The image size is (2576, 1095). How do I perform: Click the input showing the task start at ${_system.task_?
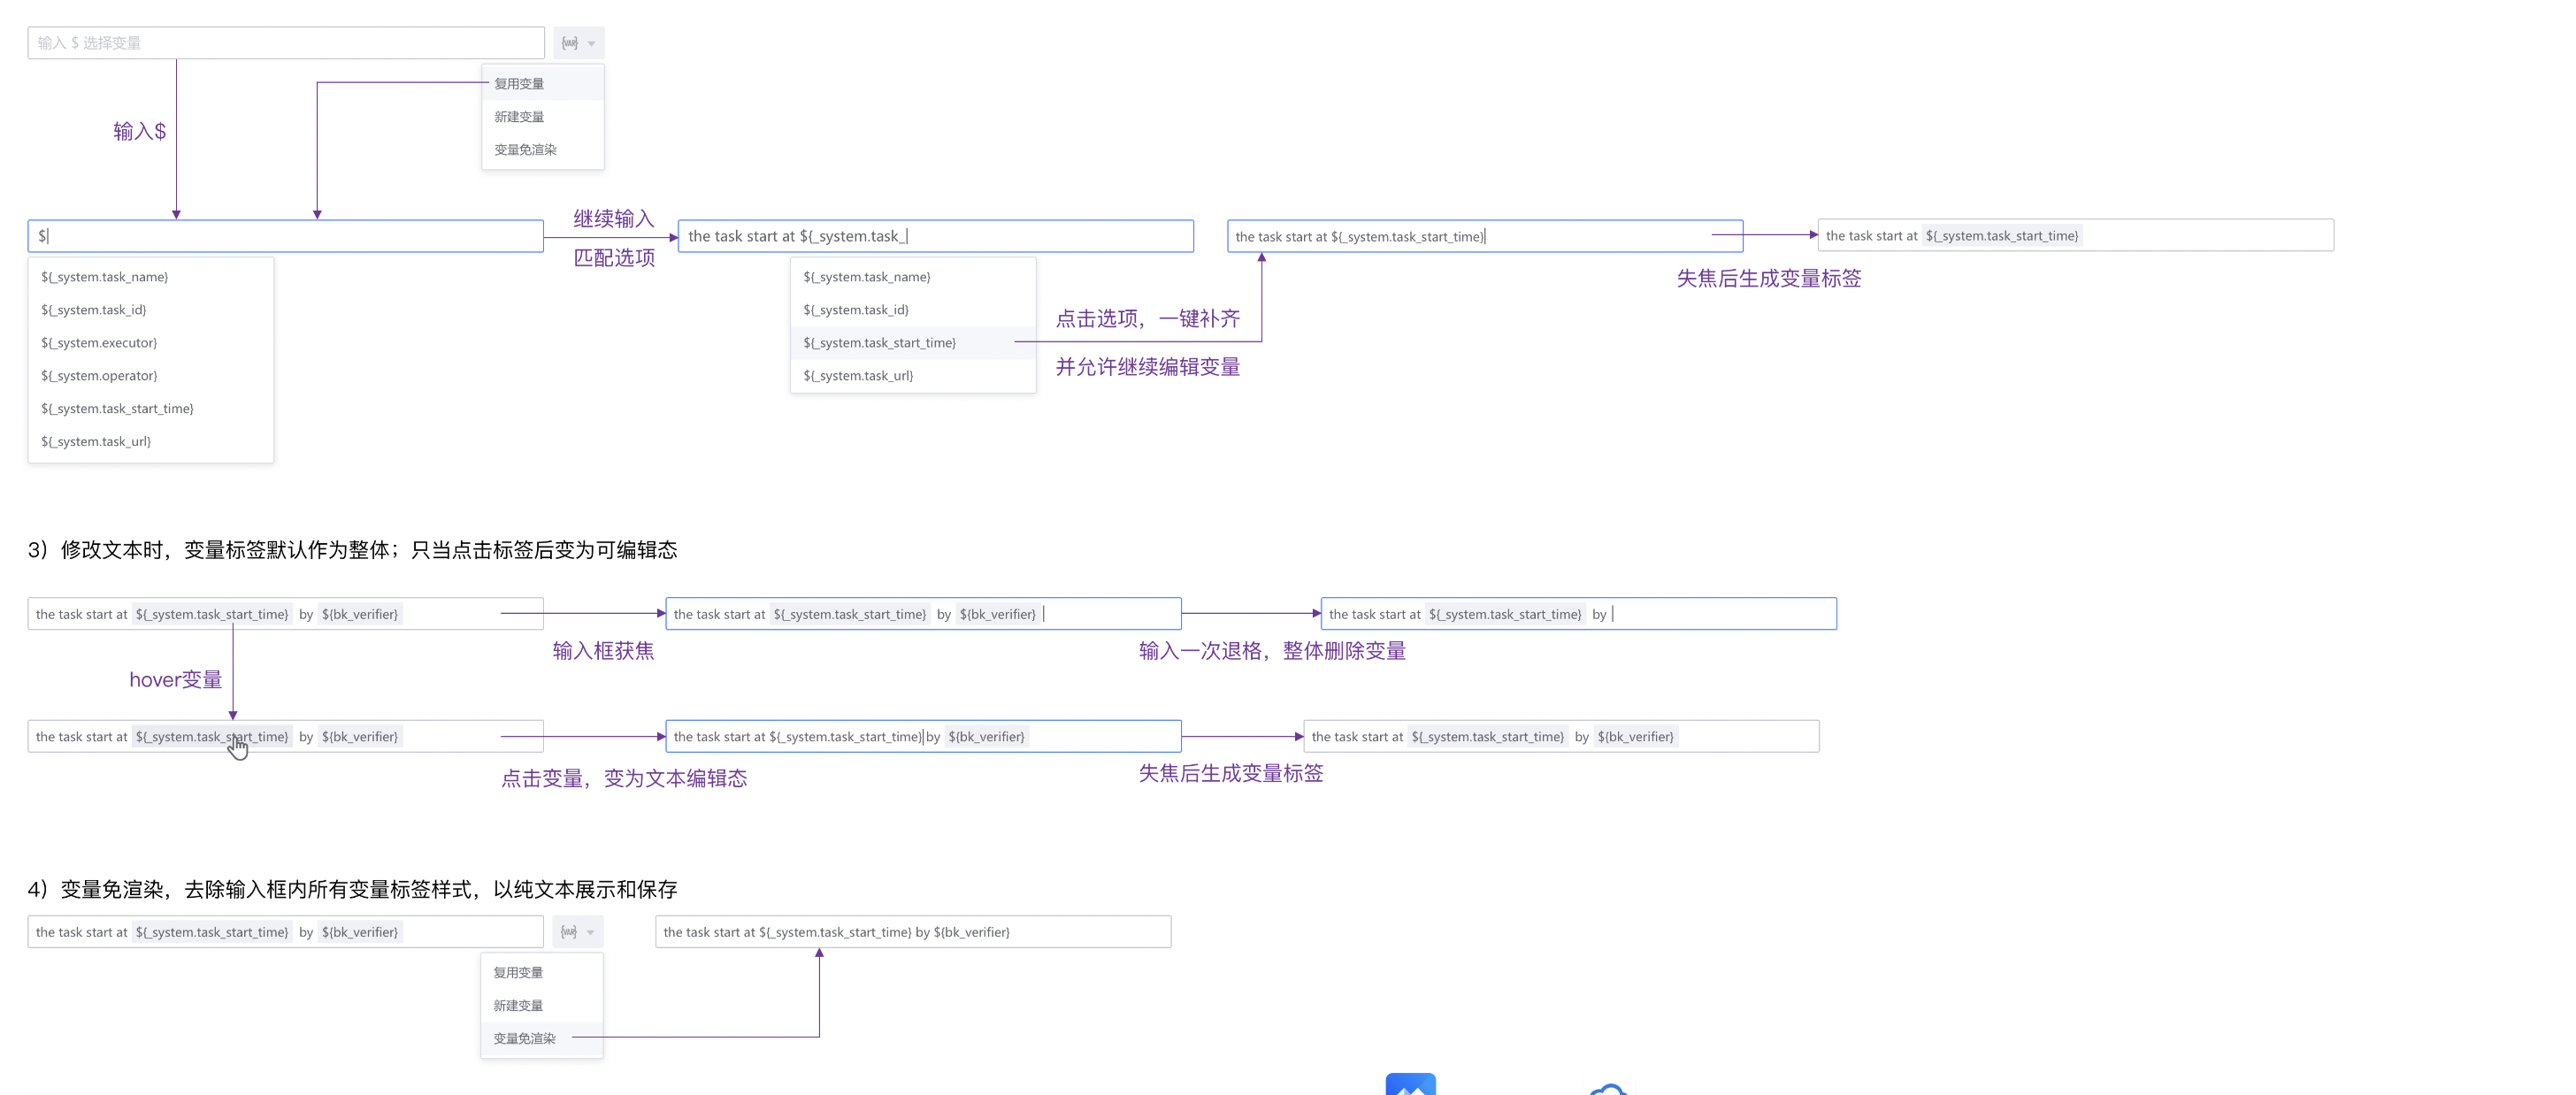(x=935, y=235)
